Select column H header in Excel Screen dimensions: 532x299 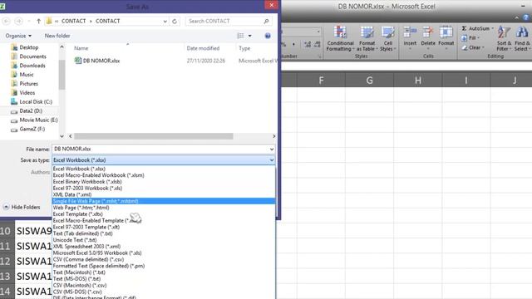[417, 81]
